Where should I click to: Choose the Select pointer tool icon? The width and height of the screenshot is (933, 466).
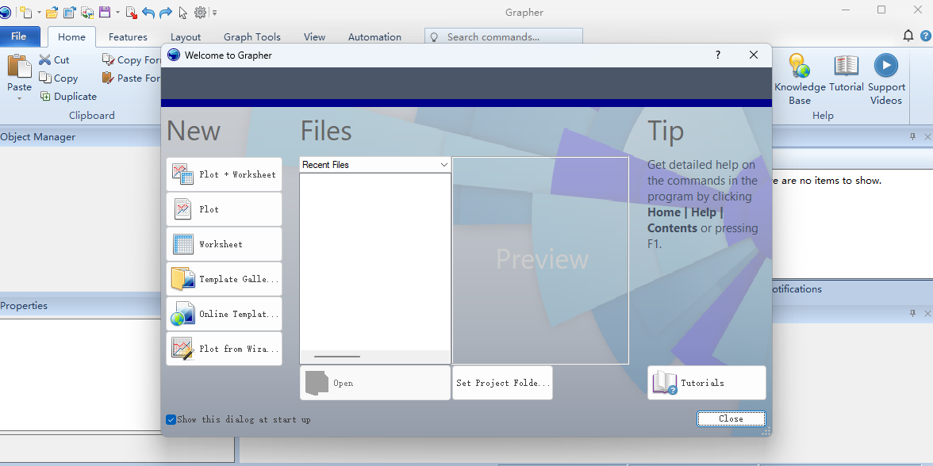[x=183, y=12]
